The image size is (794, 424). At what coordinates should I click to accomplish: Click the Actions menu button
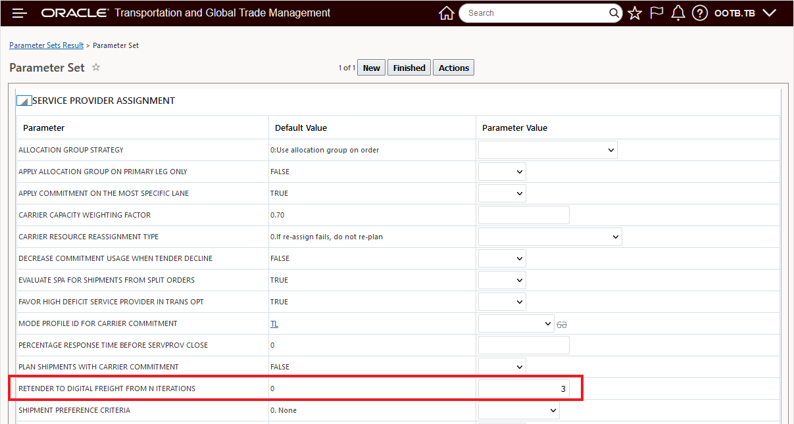(454, 68)
